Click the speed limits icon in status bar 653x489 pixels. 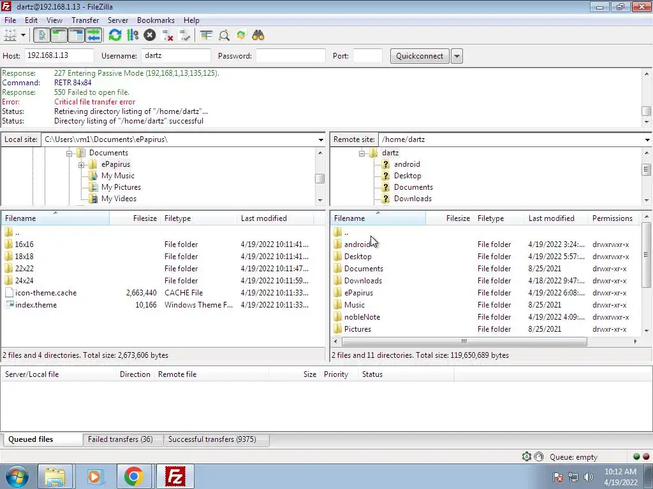point(539,457)
